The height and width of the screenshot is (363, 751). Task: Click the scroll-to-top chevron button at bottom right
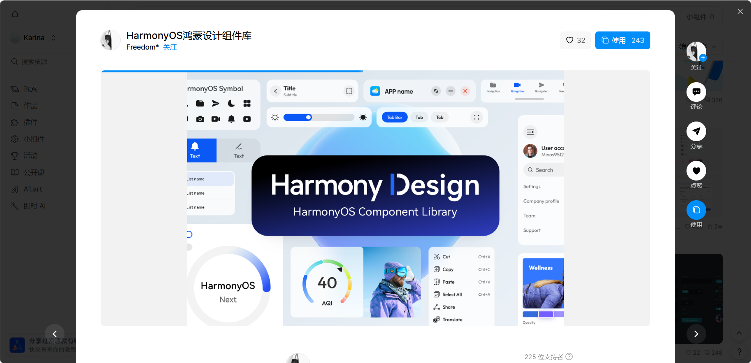click(739, 334)
